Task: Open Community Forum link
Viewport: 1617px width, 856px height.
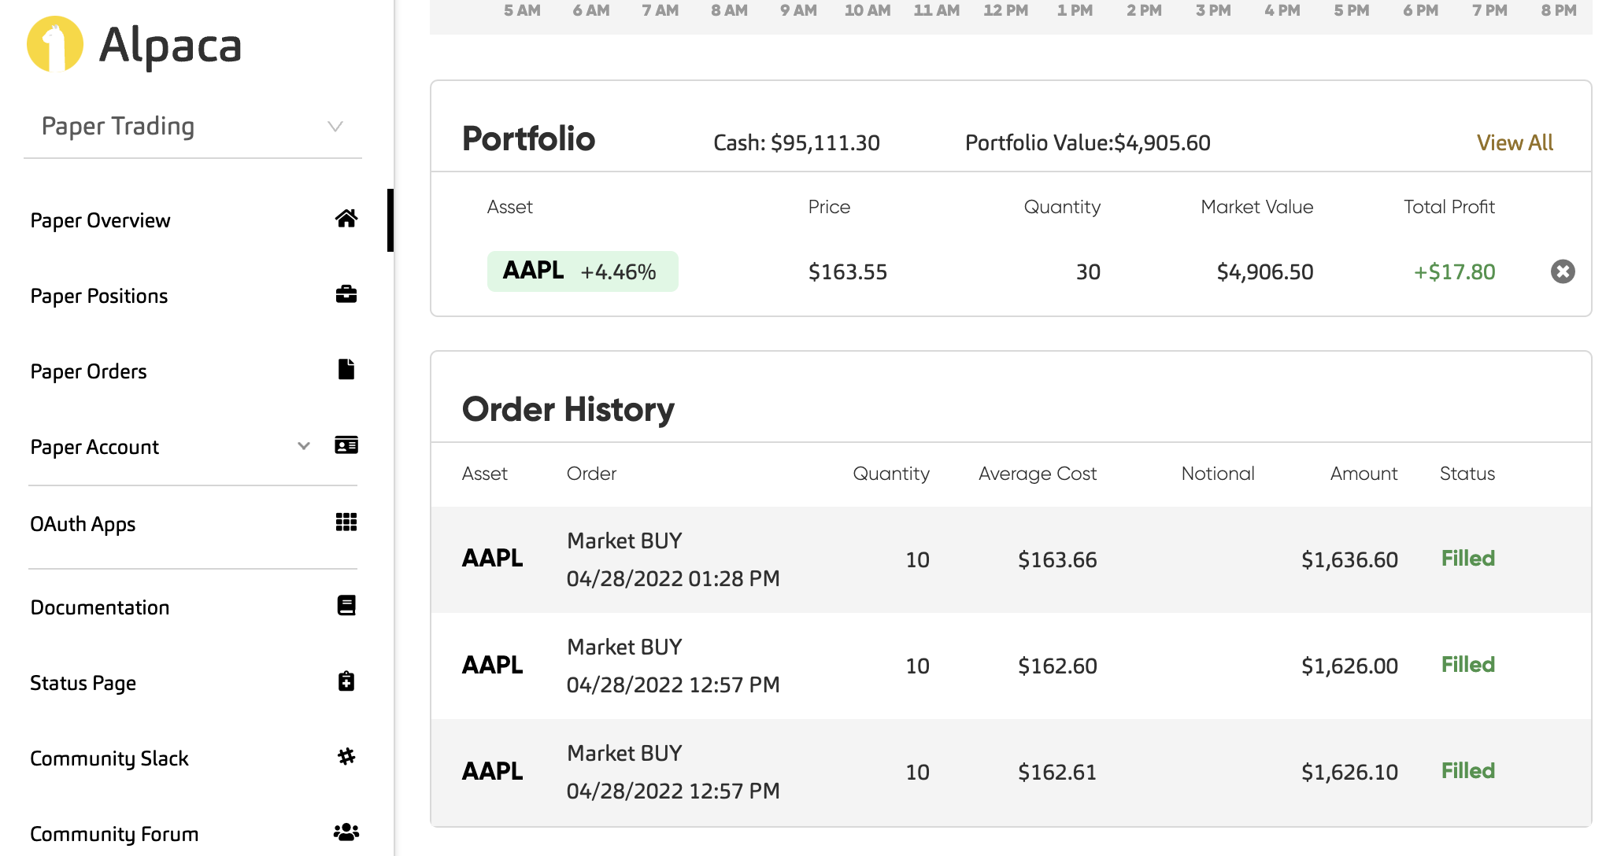Action: pyautogui.click(x=114, y=834)
